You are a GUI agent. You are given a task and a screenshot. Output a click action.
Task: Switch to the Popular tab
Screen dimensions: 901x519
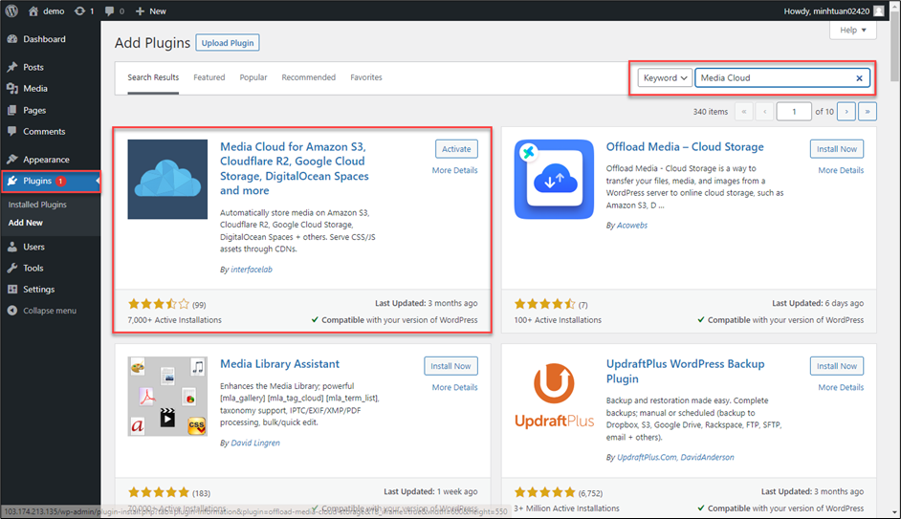253,77
